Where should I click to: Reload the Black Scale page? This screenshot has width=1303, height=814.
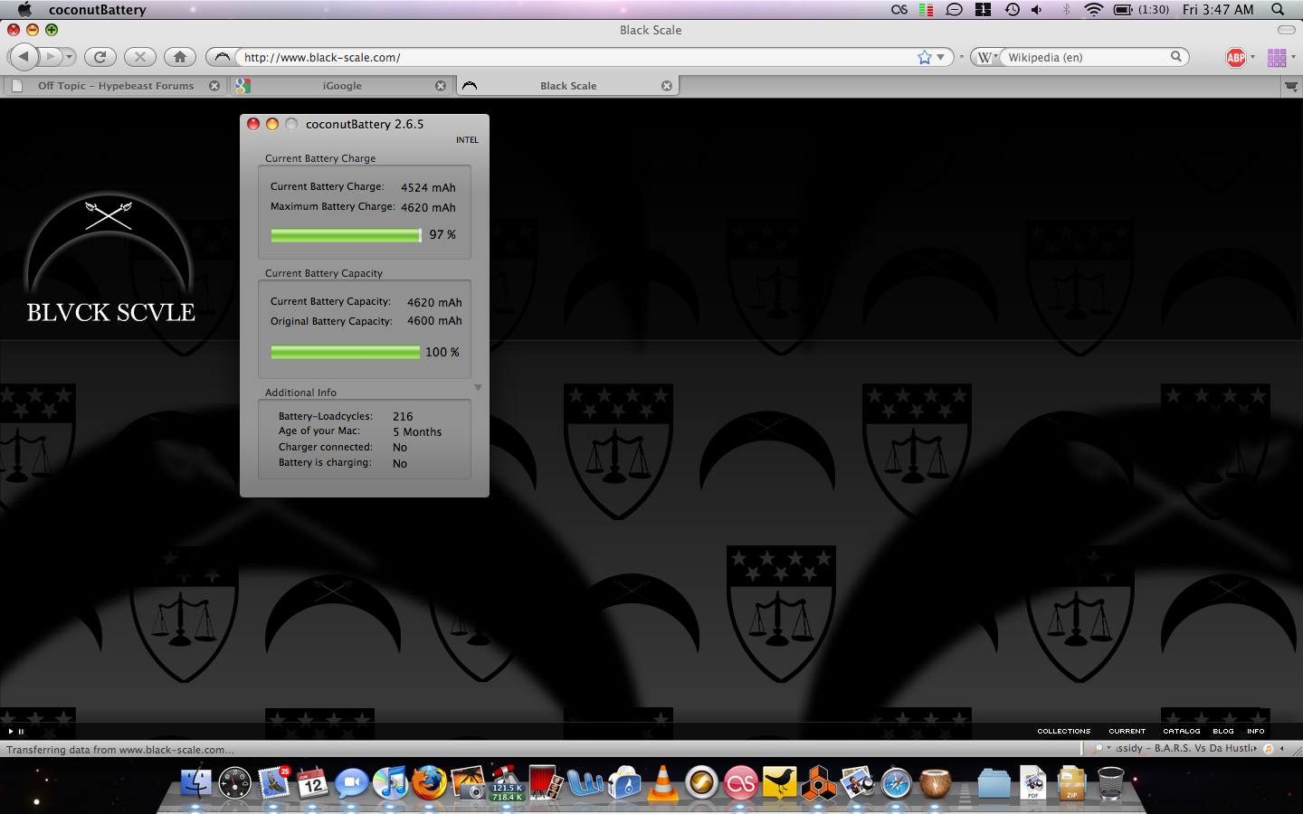point(100,57)
